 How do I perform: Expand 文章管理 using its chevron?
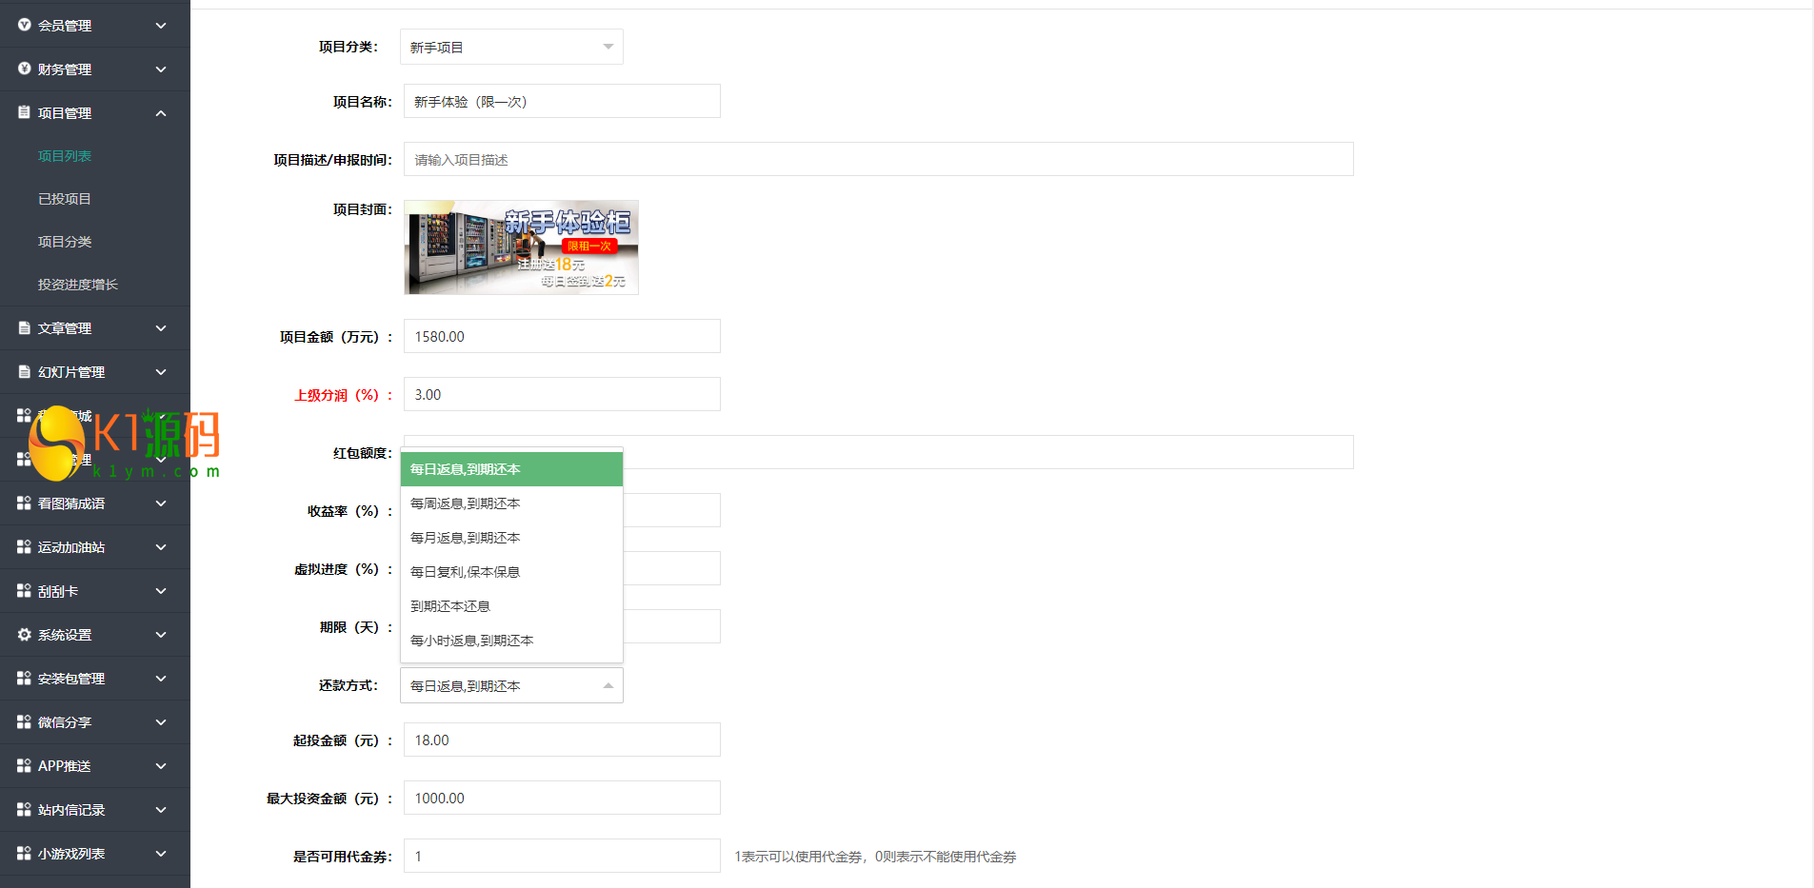[x=161, y=328]
